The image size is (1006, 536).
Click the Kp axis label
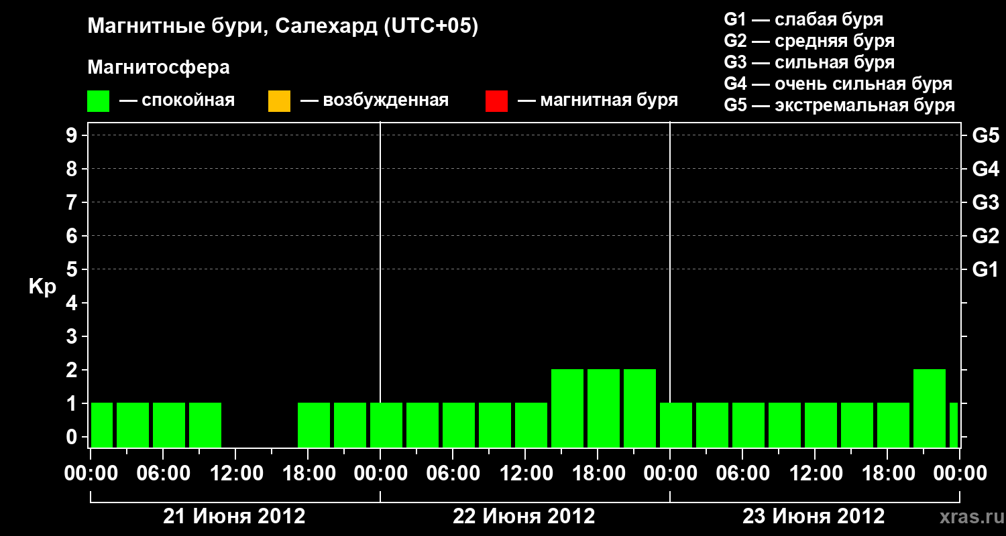(x=42, y=287)
